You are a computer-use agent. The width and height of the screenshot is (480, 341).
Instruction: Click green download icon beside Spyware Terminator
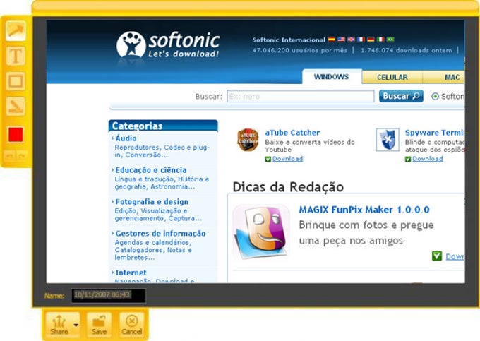point(408,159)
